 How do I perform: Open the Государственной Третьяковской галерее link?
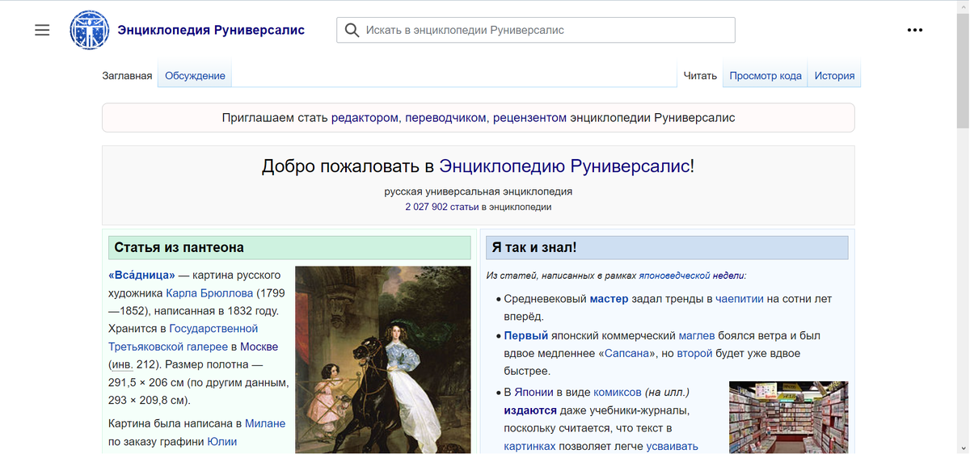pyautogui.click(x=183, y=338)
